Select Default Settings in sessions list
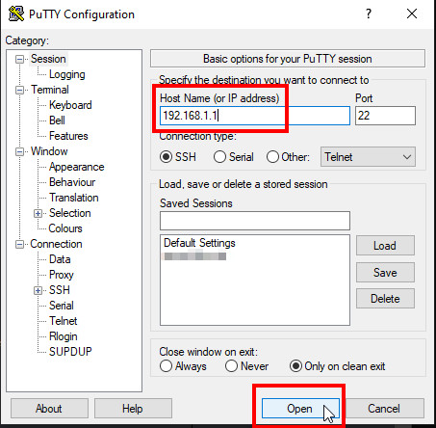Screen dimensions: 436x428 (199, 243)
